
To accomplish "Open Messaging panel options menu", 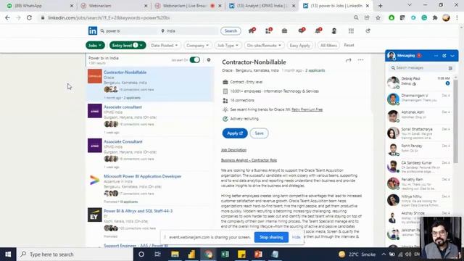I will pyautogui.click(x=436, y=56).
